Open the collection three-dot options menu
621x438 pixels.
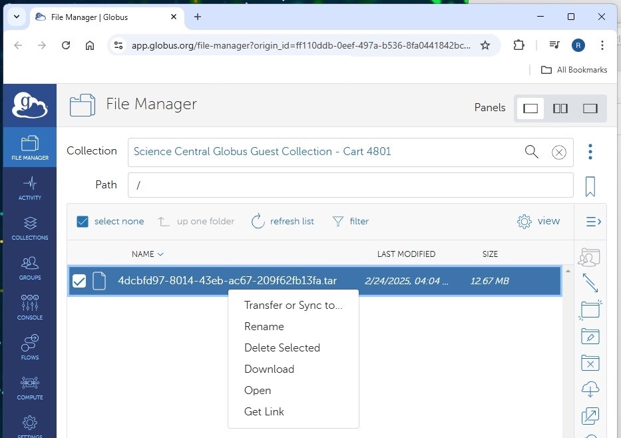click(590, 152)
